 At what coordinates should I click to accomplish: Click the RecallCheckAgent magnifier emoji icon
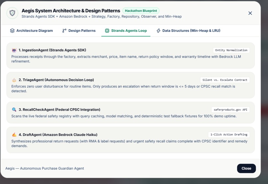coord(14,110)
